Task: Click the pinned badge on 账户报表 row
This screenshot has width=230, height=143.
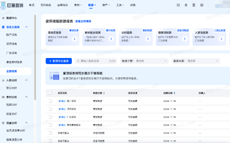Action: pyautogui.click(x=62, y=101)
